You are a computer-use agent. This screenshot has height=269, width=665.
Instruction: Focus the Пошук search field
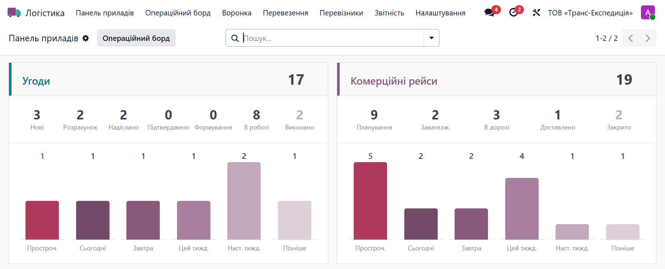click(x=333, y=38)
